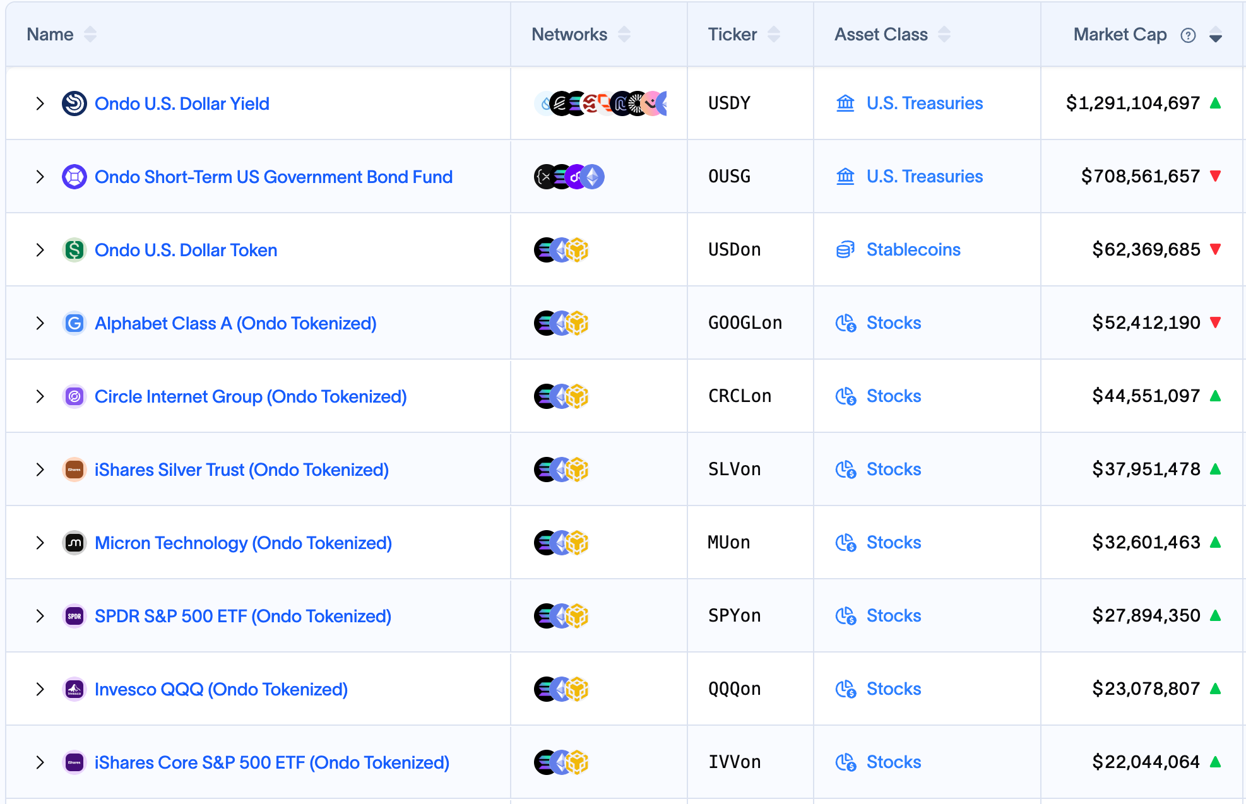The width and height of the screenshot is (1246, 804).
Task: Click the U.S. Treasuries bank icon in the USDY row
Action: (x=845, y=103)
